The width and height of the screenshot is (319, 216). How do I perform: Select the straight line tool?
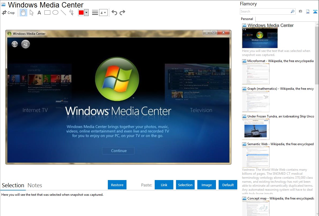click(x=63, y=13)
